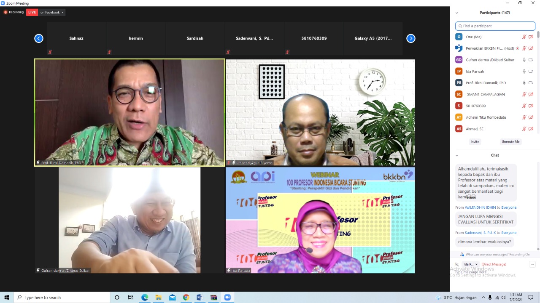Open Google Chrome from the taskbar
The image size is (540, 303).
(186, 298)
